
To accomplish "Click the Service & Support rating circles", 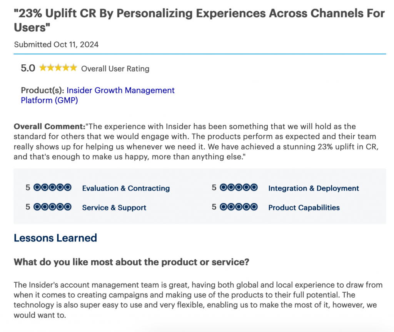I will pyautogui.click(x=52, y=207).
